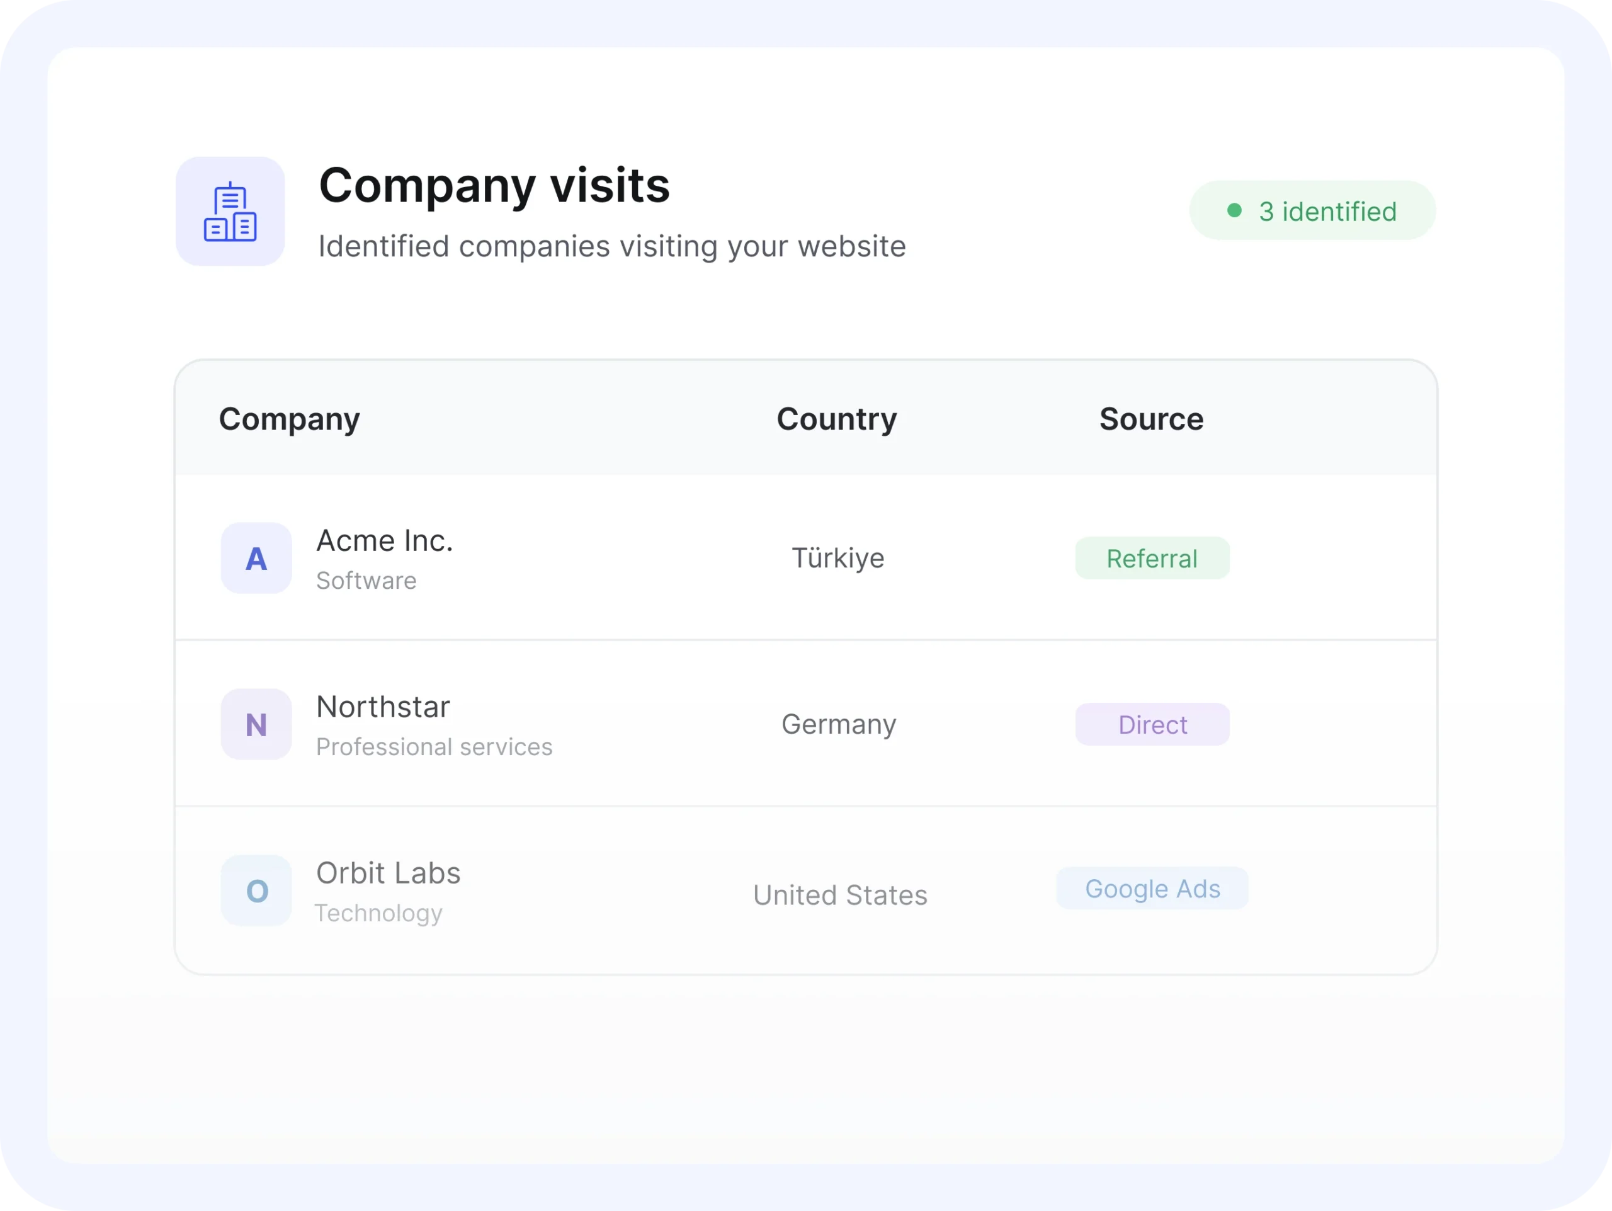Click the Country column header
This screenshot has width=1612, height=1211.
click(837, 419)
